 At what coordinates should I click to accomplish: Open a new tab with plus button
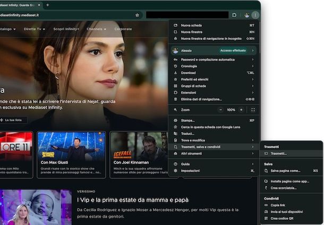(x=47, y=5)
